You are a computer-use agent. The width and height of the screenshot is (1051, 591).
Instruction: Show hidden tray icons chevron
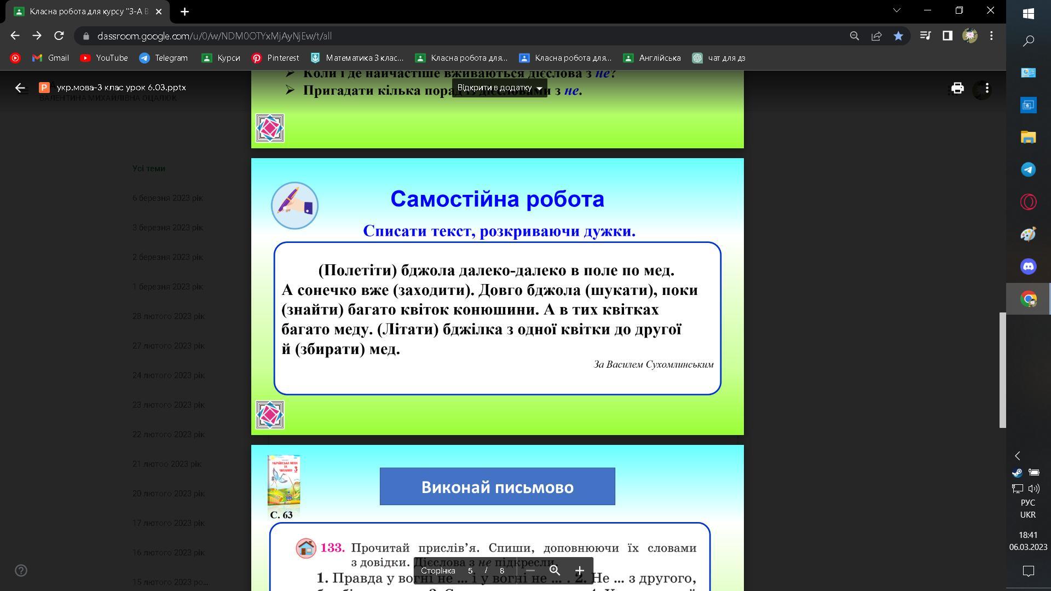tap(1018, 456)
